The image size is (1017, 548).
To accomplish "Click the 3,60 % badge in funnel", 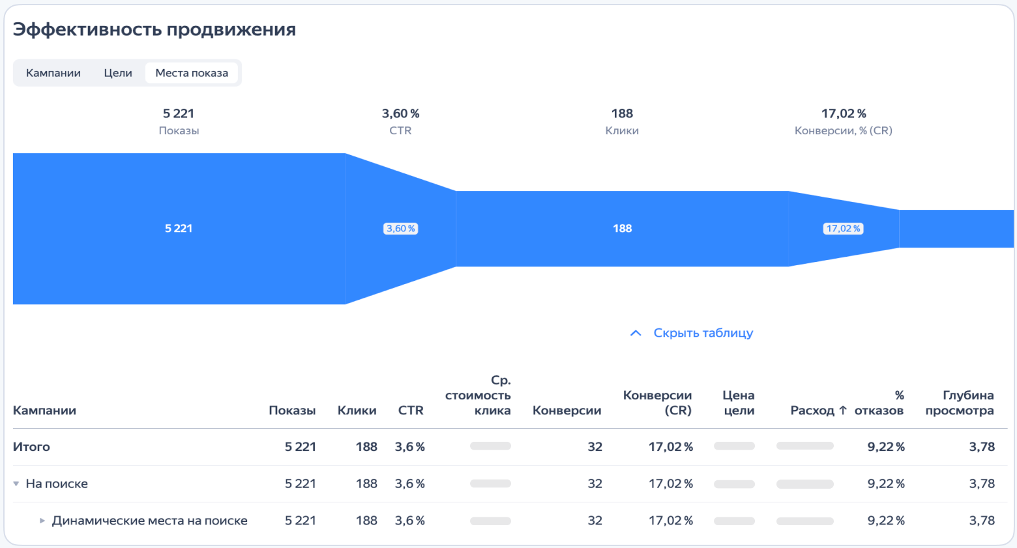I will coord(400,229).
